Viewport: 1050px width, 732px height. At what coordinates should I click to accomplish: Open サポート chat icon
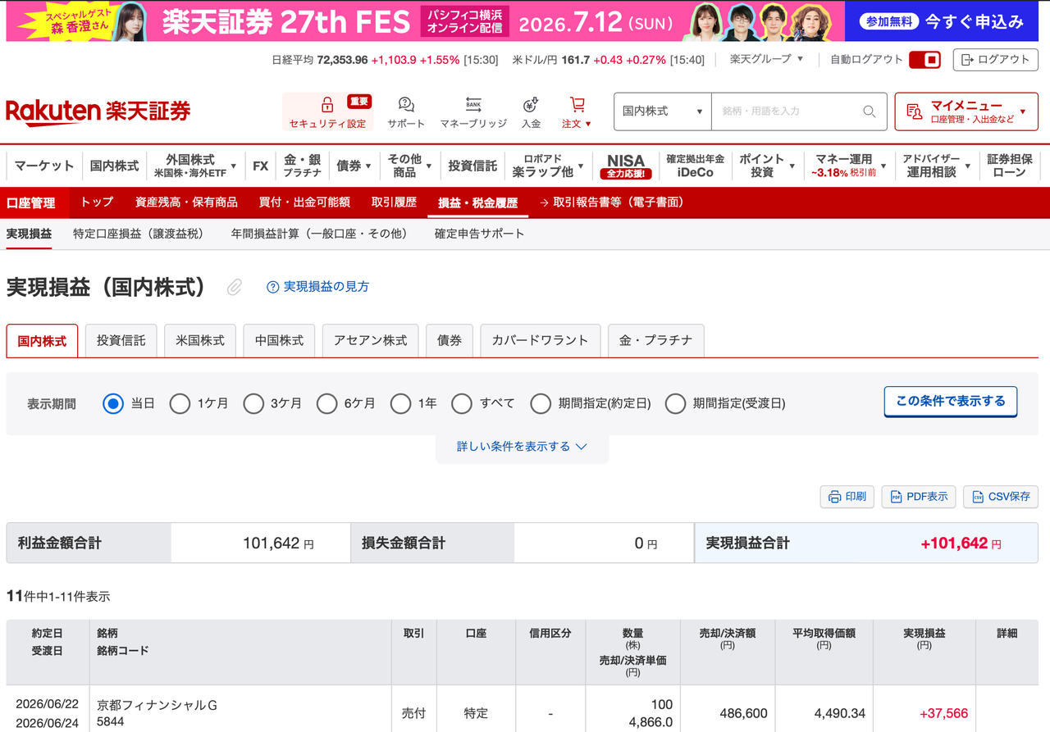click(x=406, y=104)
